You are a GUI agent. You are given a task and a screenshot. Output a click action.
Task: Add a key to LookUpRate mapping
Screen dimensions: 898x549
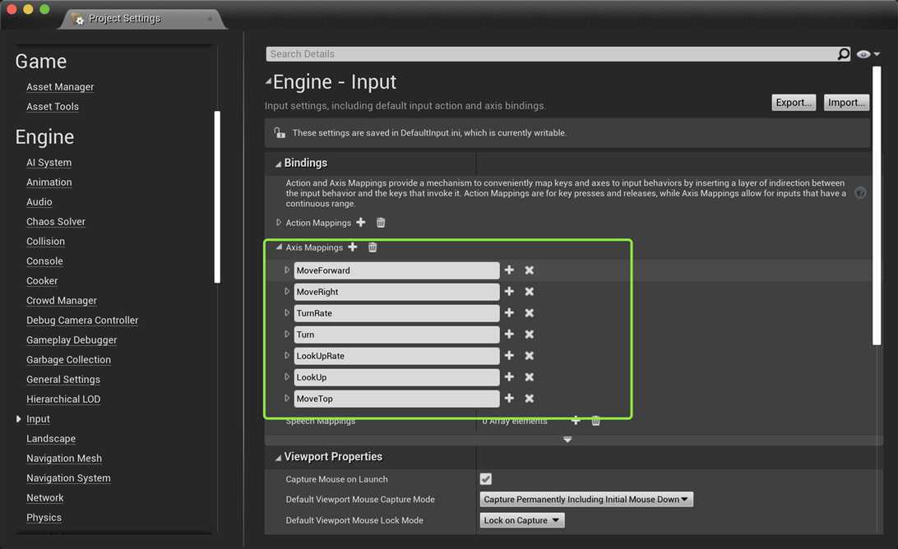pyautogui.click(x=509, y=356)
